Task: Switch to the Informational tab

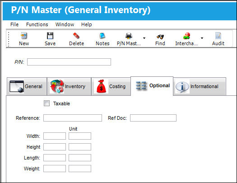Action: [200, 86]
